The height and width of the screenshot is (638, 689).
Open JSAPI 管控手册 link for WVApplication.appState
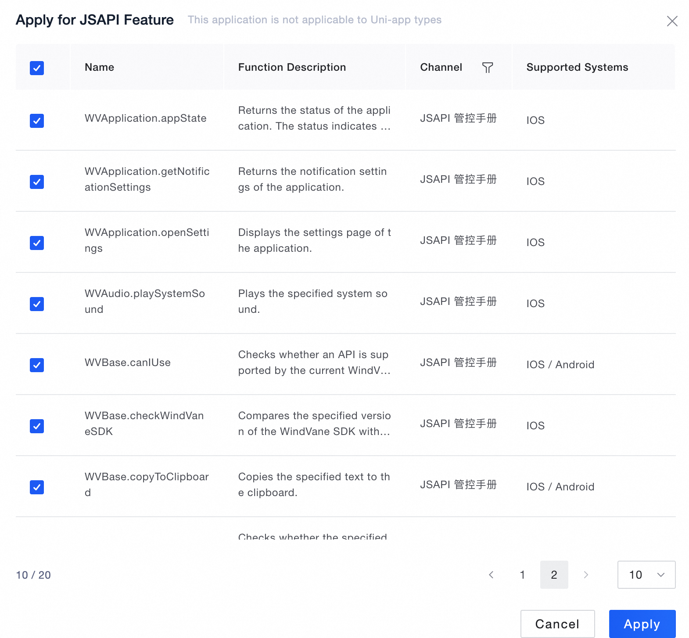[458, 118]
